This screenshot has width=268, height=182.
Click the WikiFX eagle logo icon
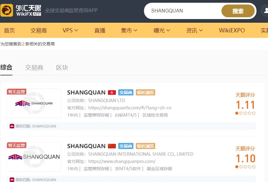point(6,10)
